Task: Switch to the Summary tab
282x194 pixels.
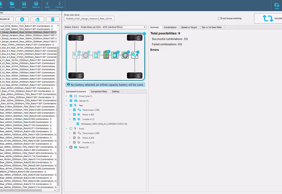Action: pos(155,27)
